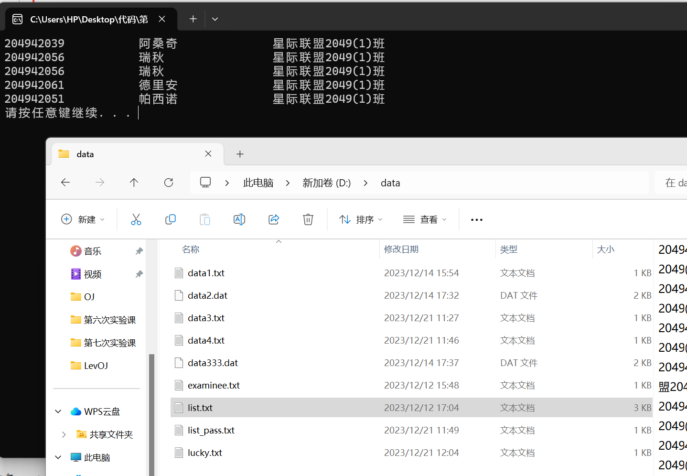The height and width of the screenshot is (476, 687).
Task: Click the 此电脑 computer icon in sidebar
Action: [76, 457]
